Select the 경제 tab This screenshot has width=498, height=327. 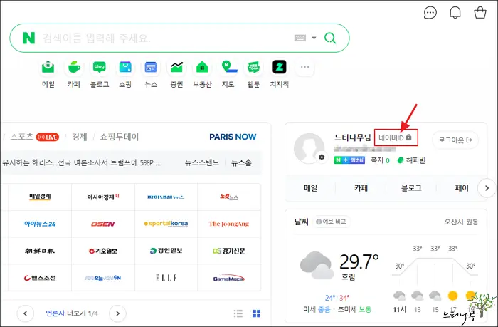pos(80,137)
